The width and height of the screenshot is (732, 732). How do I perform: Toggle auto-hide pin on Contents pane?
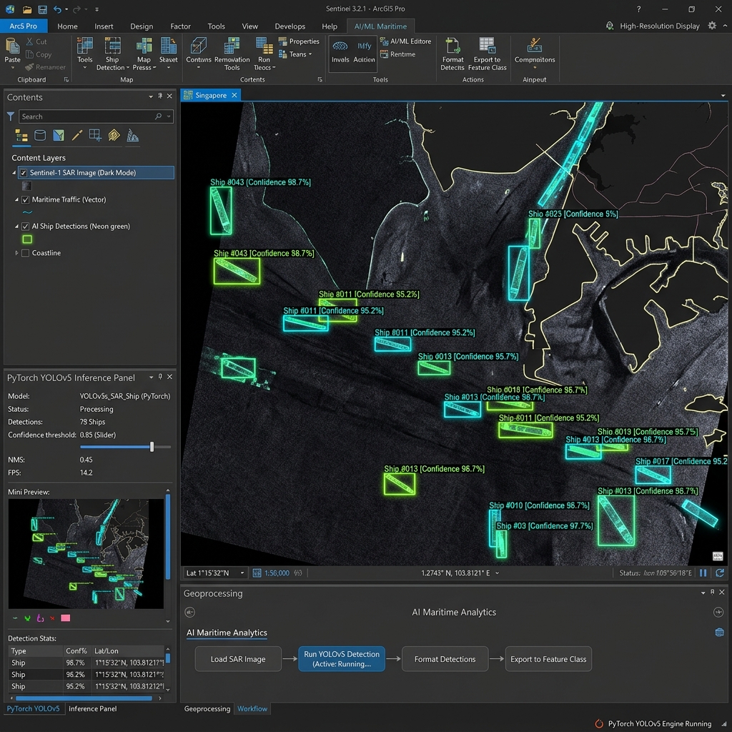pyautogui.click(x=160, y=97)
